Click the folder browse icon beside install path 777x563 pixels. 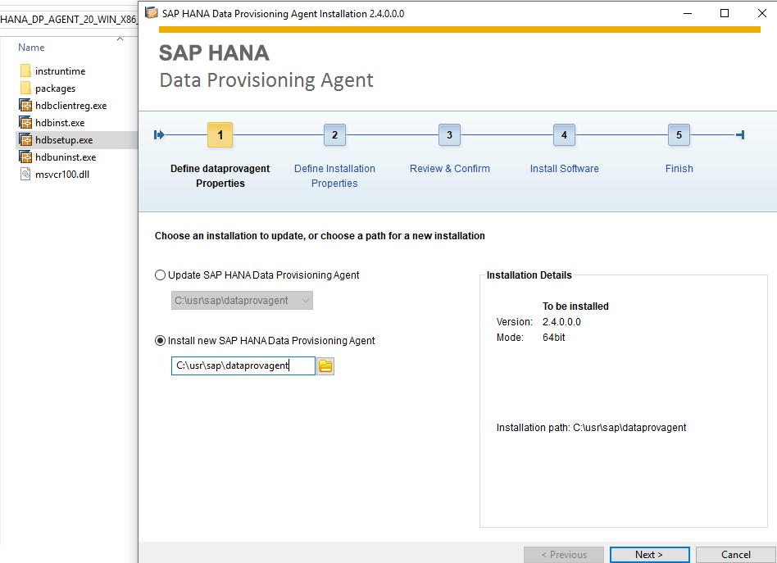(x=325, y=366)
